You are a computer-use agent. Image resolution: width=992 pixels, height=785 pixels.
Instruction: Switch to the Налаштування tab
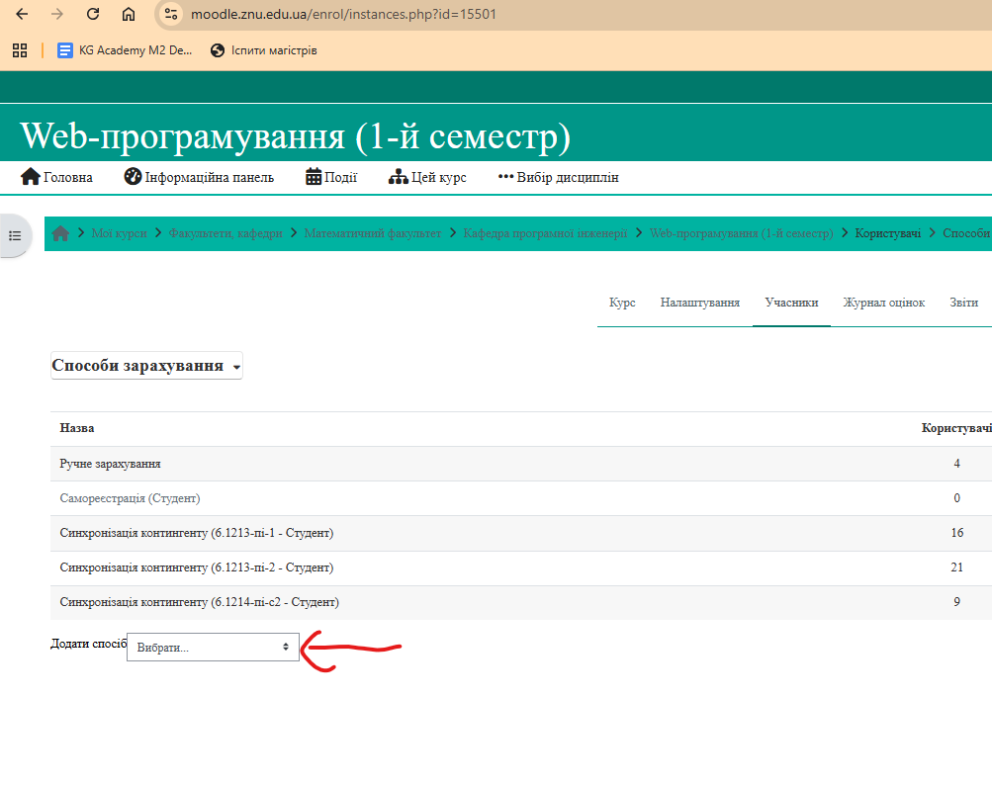point(699,303)
